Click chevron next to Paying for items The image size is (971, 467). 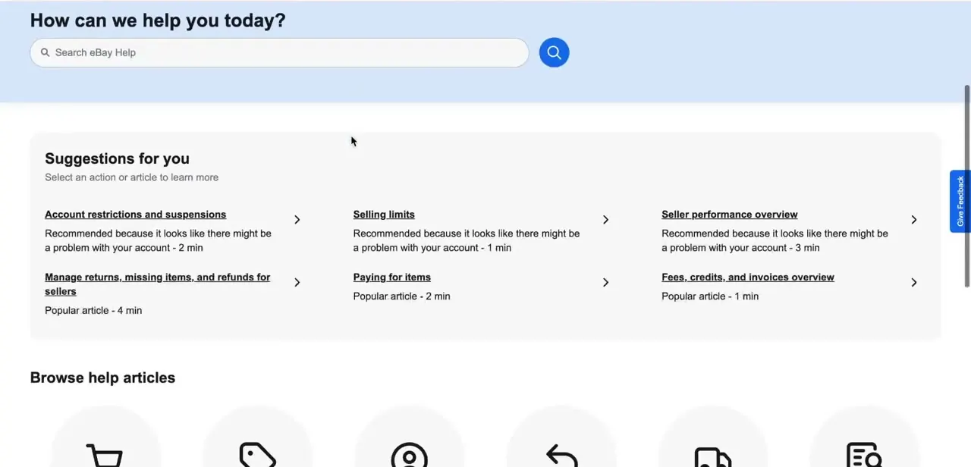point(605,283)
